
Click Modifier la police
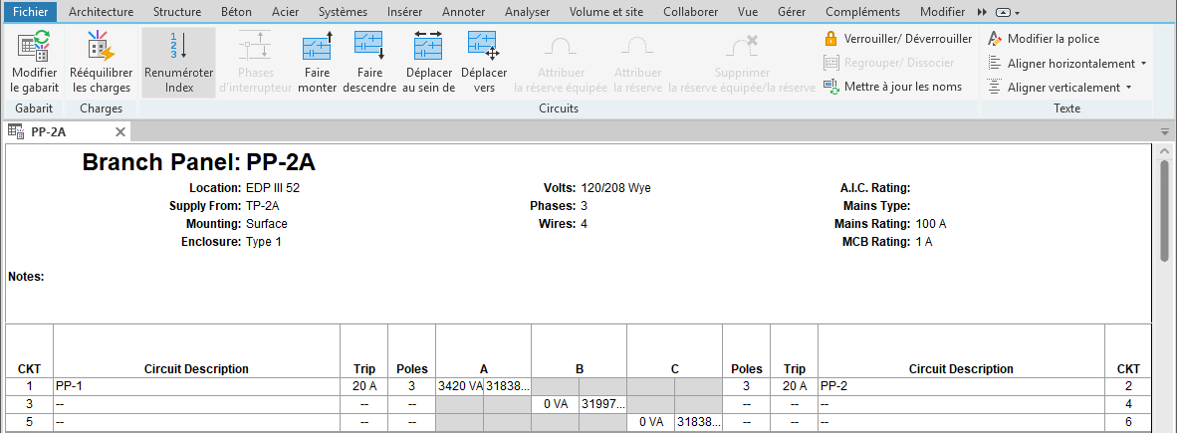pyautogui.click(x=1044, y=38)
